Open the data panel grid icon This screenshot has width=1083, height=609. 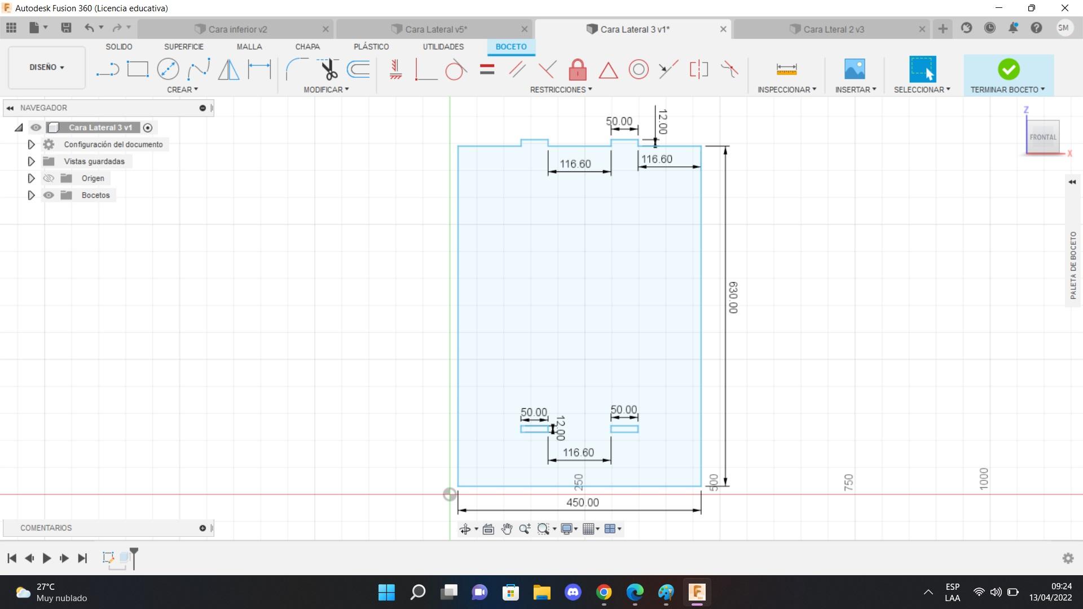tap(11, 28)
